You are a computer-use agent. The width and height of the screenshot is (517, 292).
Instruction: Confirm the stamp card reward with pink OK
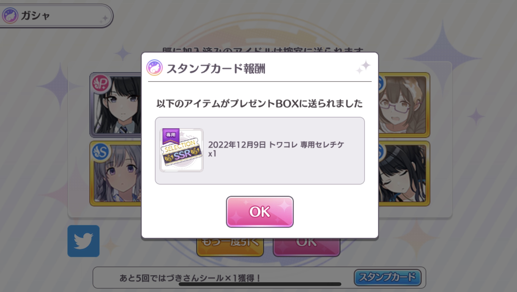tap(260, 212)
